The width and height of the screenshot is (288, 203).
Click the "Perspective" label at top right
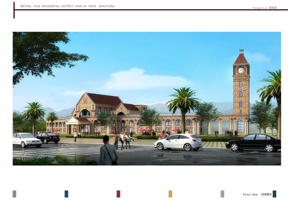tap(260, 8)
